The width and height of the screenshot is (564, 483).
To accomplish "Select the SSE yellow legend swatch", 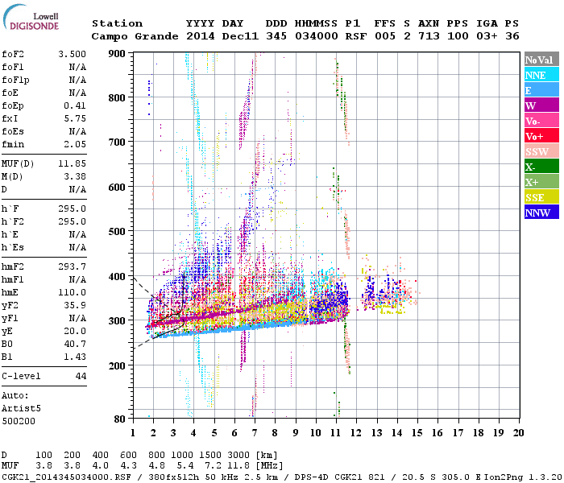I will click(541, 197).
